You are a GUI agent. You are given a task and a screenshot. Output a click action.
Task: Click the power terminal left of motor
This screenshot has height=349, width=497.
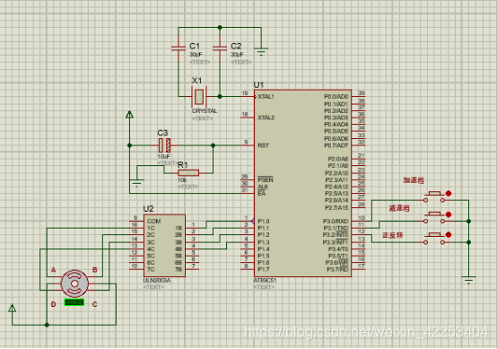12,308
